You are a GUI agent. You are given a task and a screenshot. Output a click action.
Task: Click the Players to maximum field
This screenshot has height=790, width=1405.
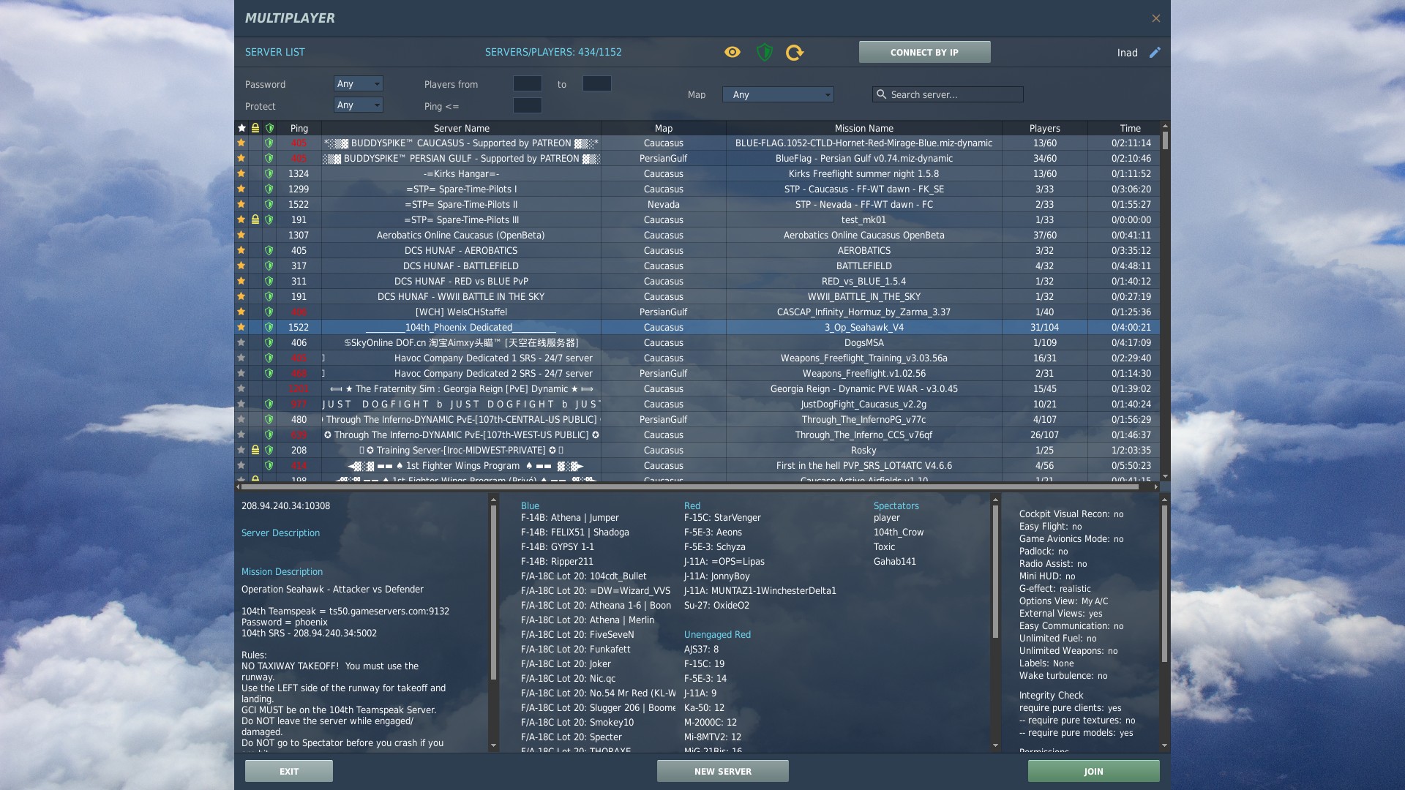click(x=597, y=83)
